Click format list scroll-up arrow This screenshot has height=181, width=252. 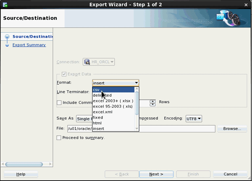tap(137, 89)
